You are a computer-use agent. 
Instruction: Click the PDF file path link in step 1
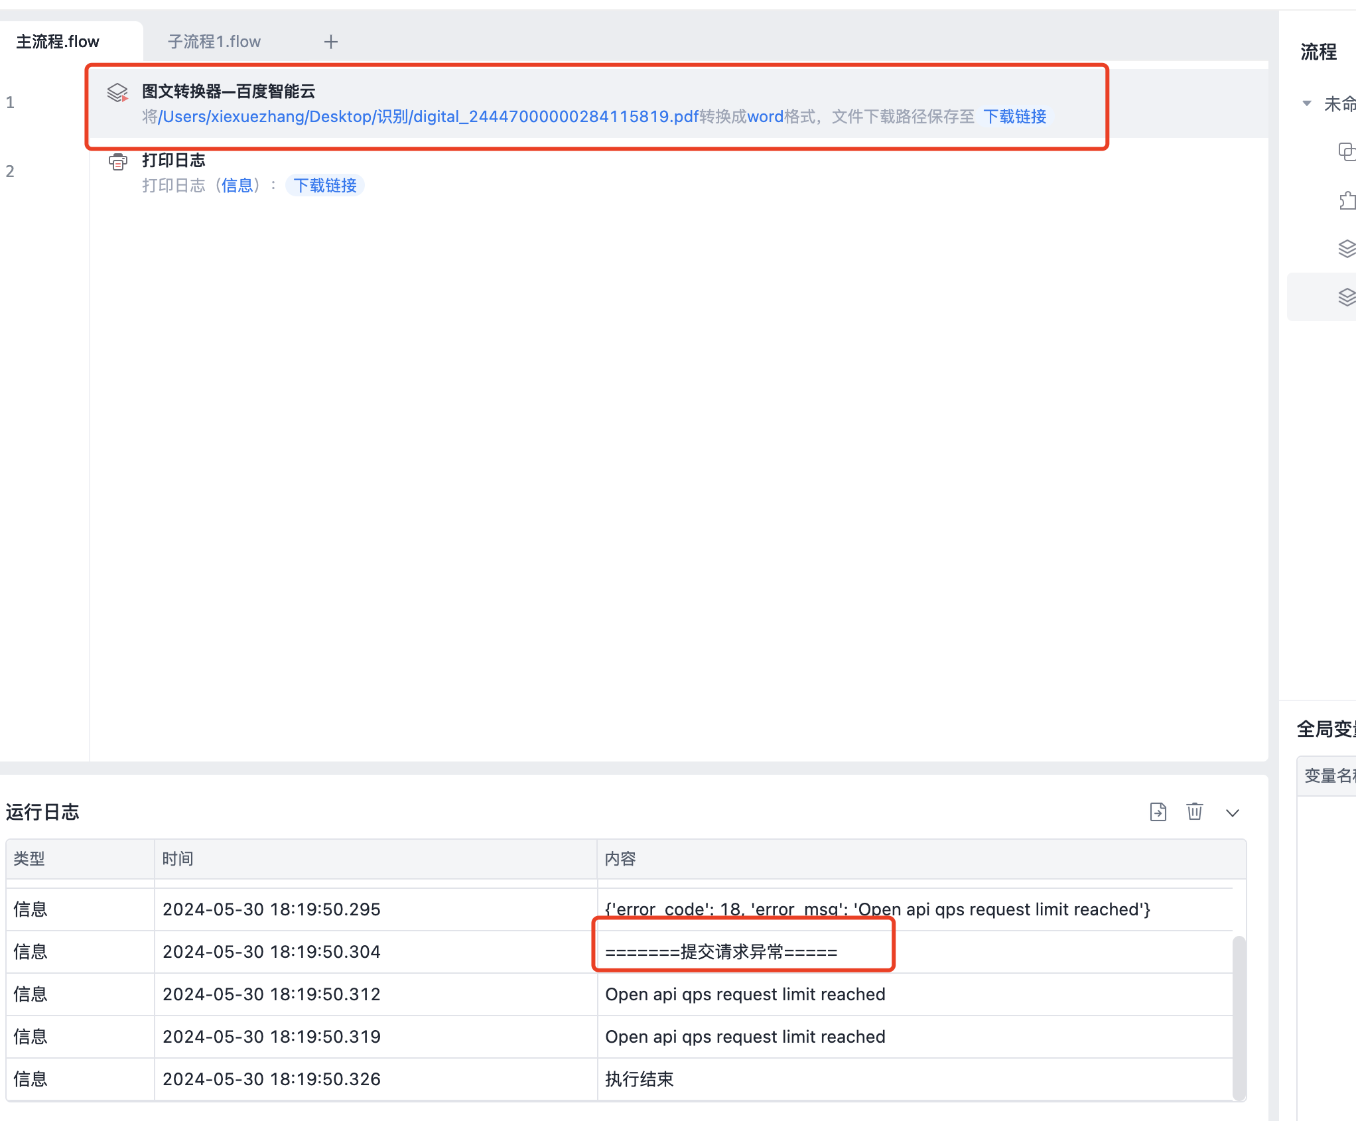428,117
